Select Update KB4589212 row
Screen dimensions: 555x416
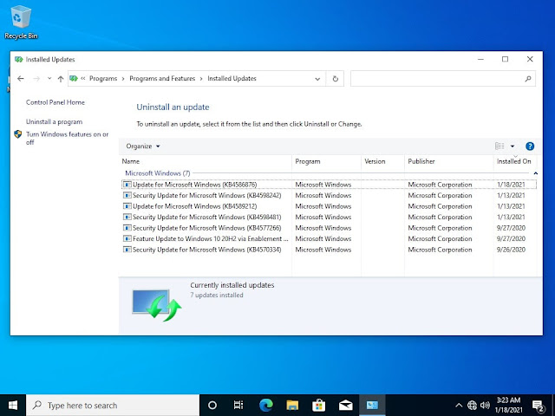[329, 206]
